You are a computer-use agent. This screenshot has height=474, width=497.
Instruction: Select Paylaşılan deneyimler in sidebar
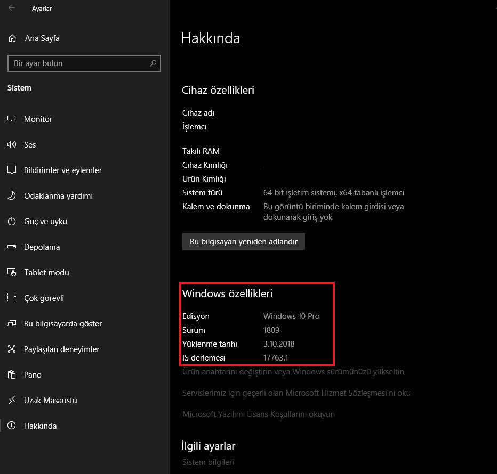coord(61,349)
